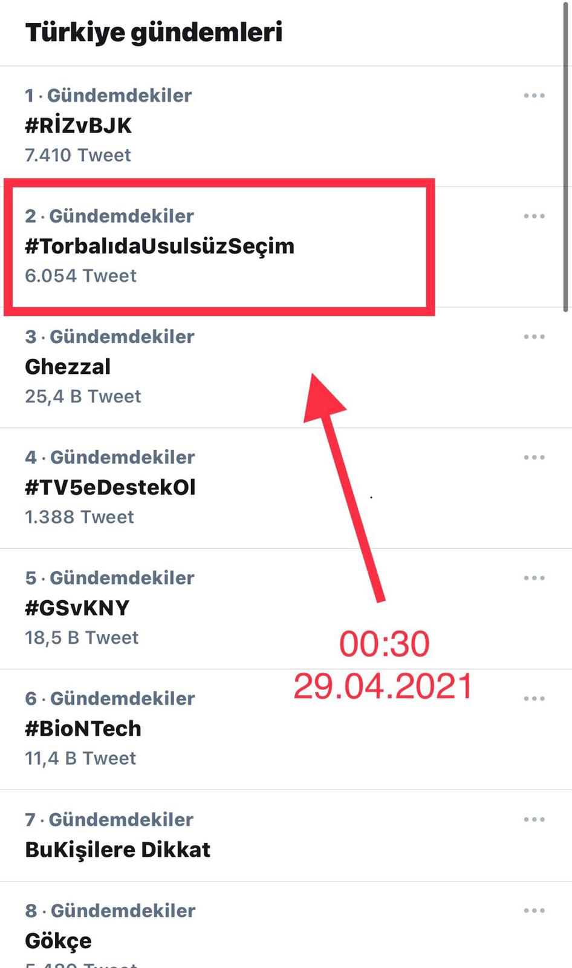The image size is (572, 968).
Task: Click the Türkiye gündemleri heading
Action: 154,32
